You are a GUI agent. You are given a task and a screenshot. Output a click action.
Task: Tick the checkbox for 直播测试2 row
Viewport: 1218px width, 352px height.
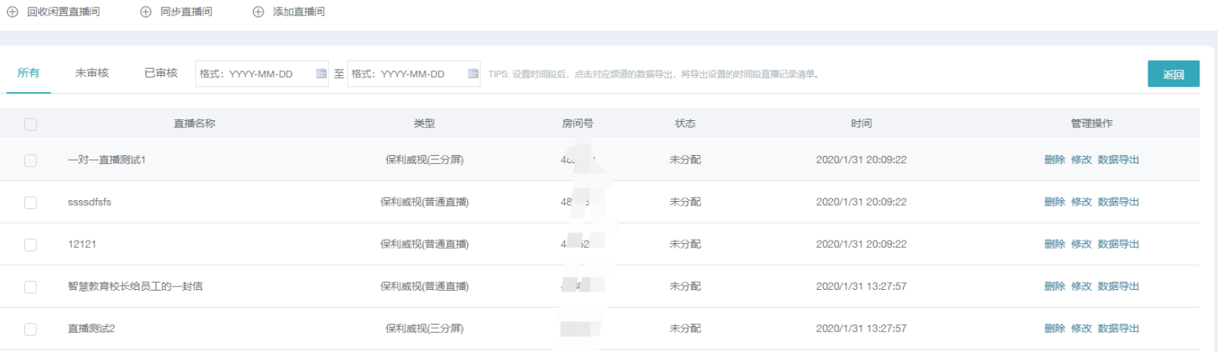(31, 329)
